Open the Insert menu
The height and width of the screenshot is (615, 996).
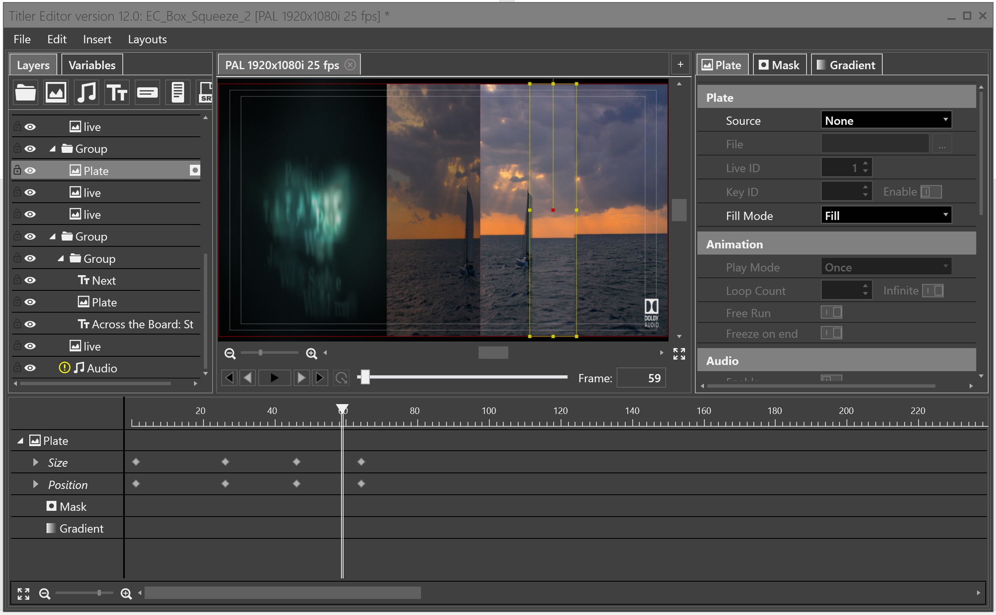[97, 39]
